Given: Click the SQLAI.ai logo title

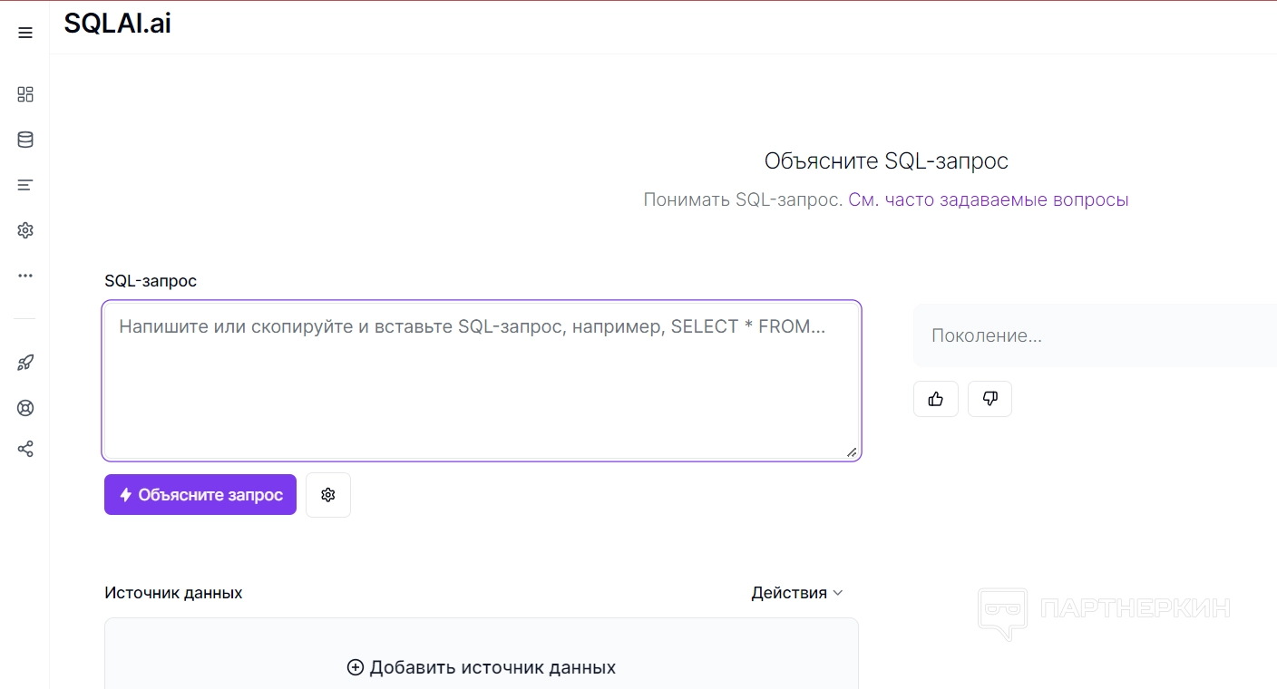Looking at the screenshot, I should tap(118, 24).
